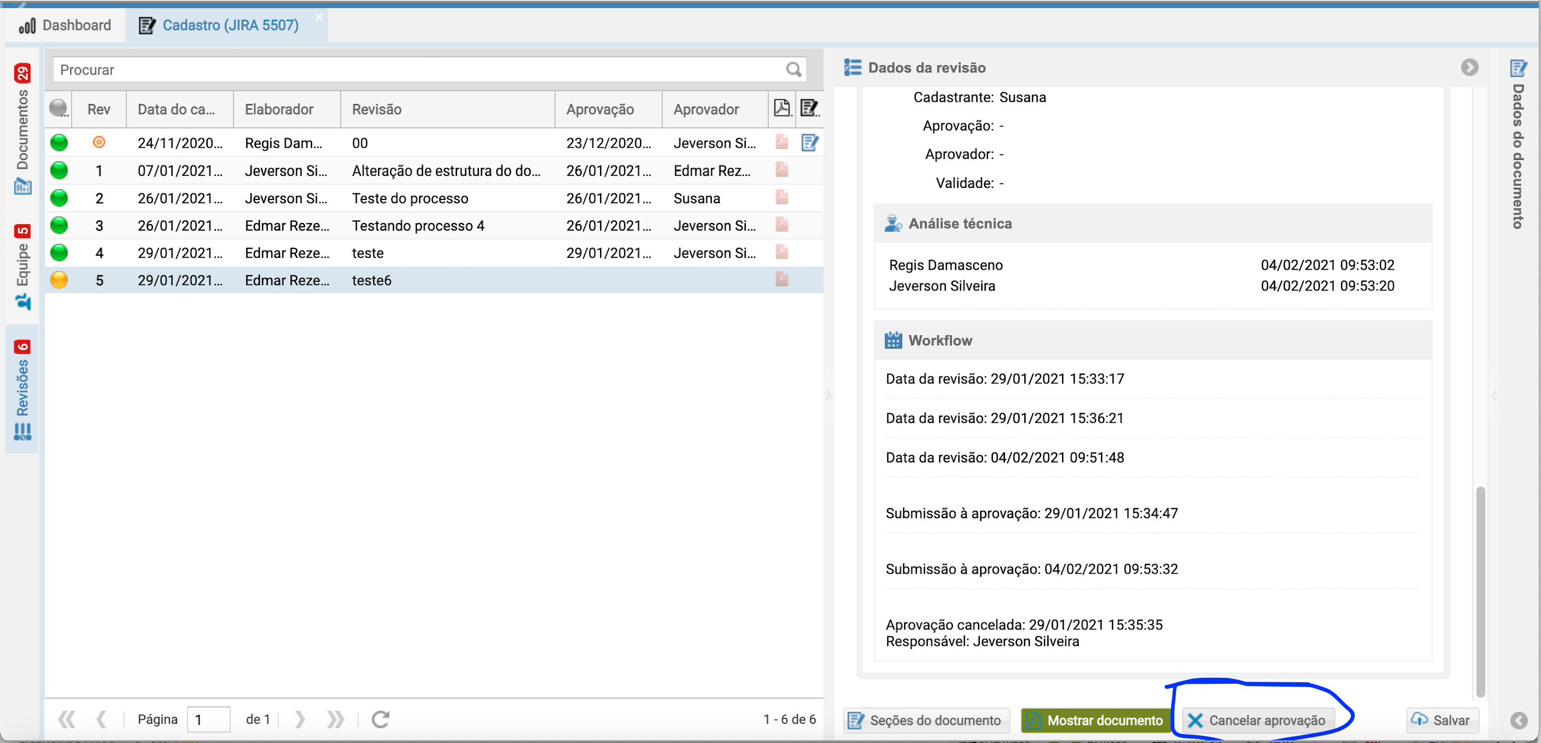Click the Workflow calendar icon
The width and height of the screenshot is (1541, 743).
pyautogui.click(x=893, y=340)
